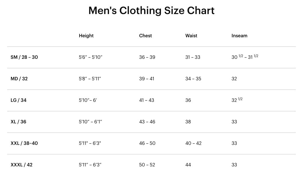Click the 50 – 52 chest value
Viewport: 307px width, 175px height.
pyautogui.click(x=147, y=165)
